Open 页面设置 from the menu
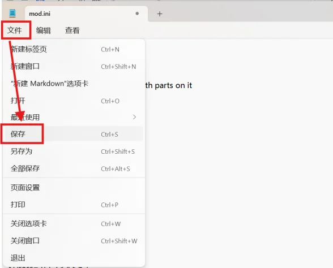Screen dimensions: 333x268 [74, 188]
